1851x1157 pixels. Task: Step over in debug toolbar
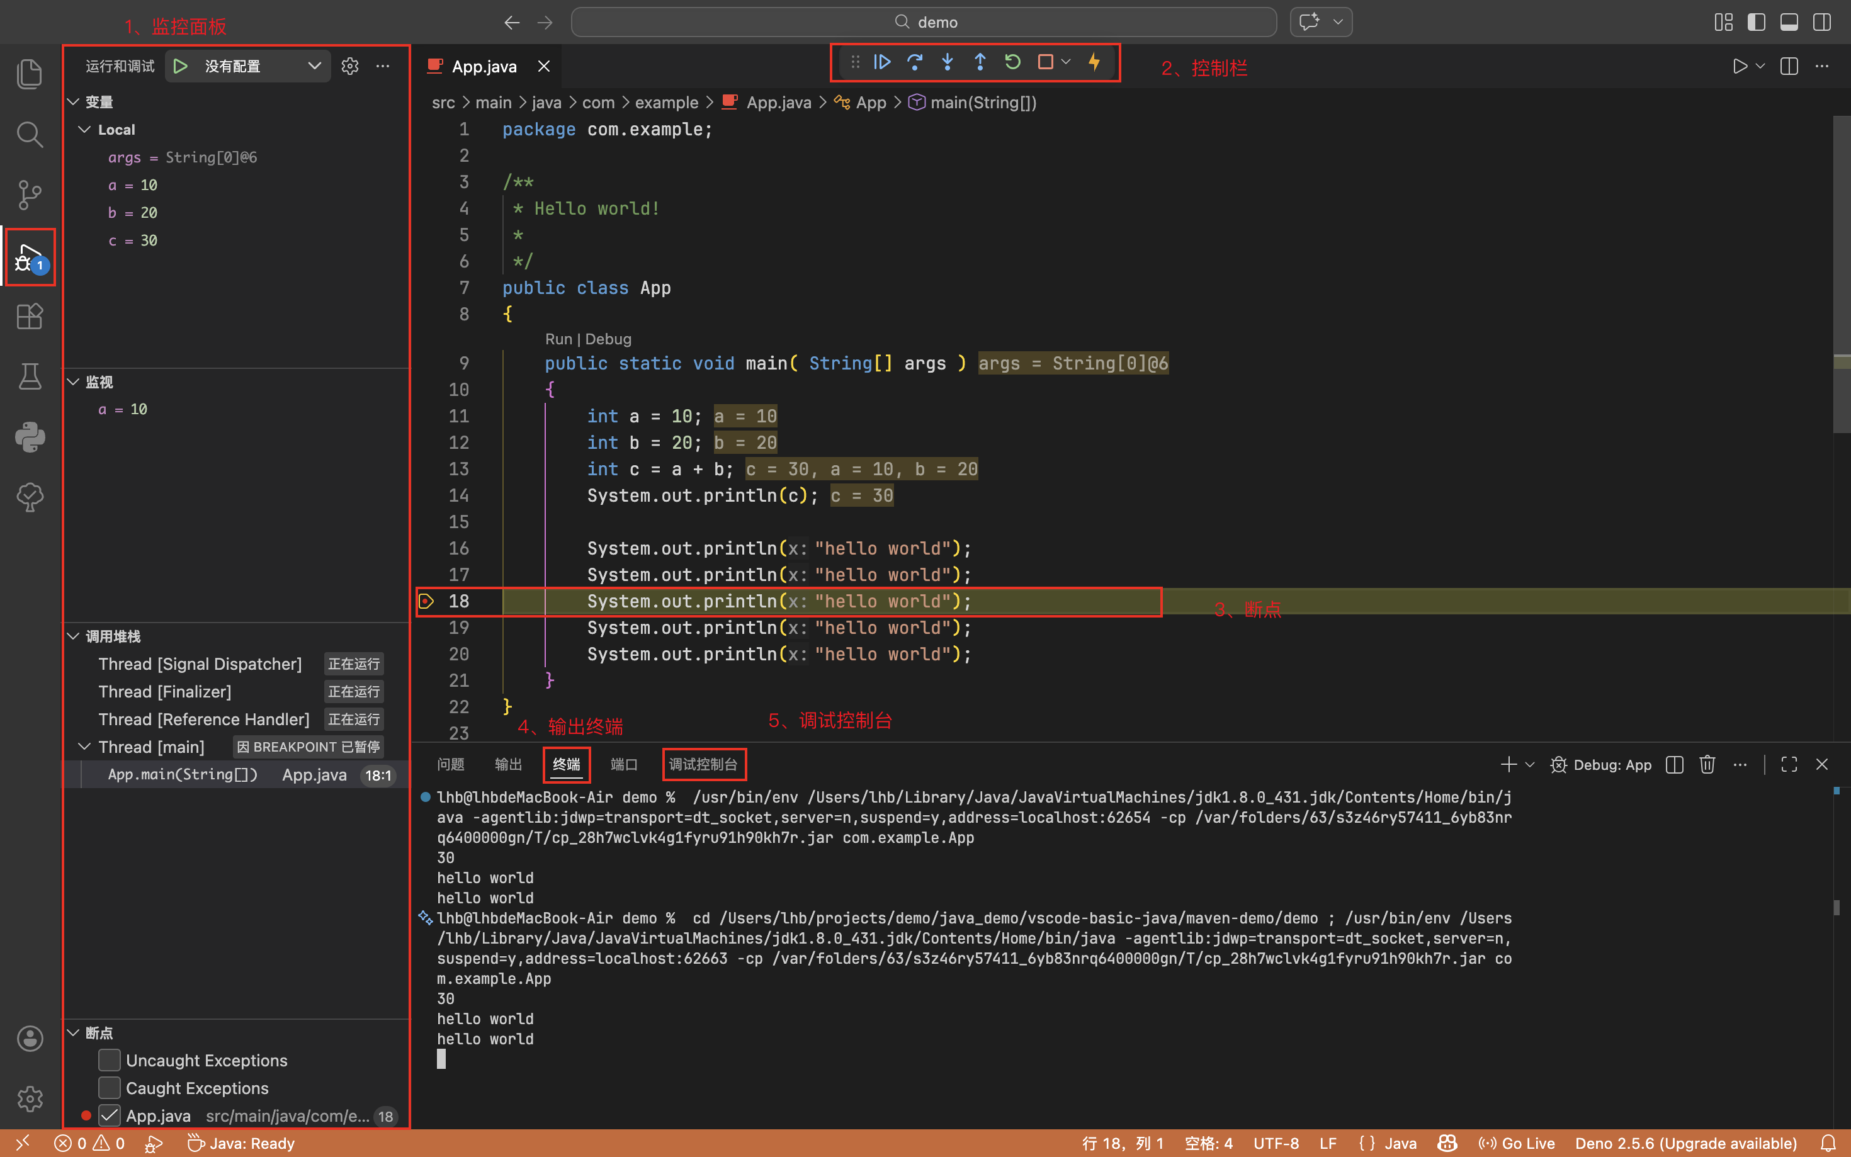click(914, 63)
